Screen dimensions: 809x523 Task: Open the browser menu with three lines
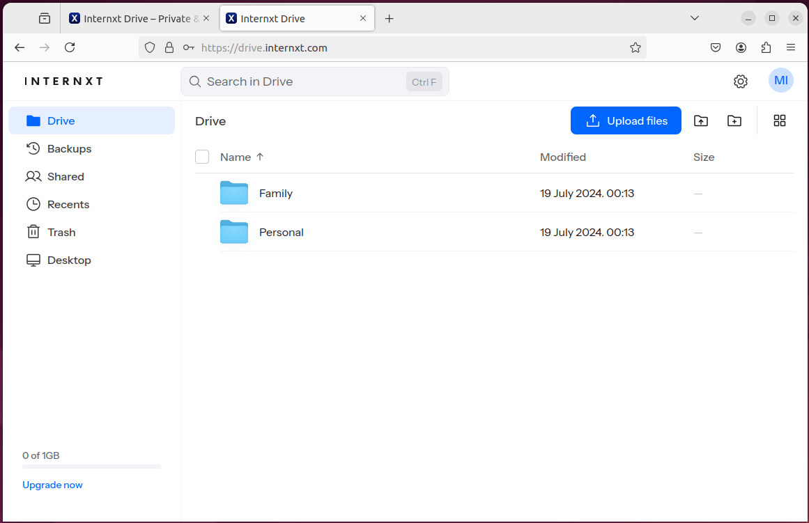[x=791, y=47]
